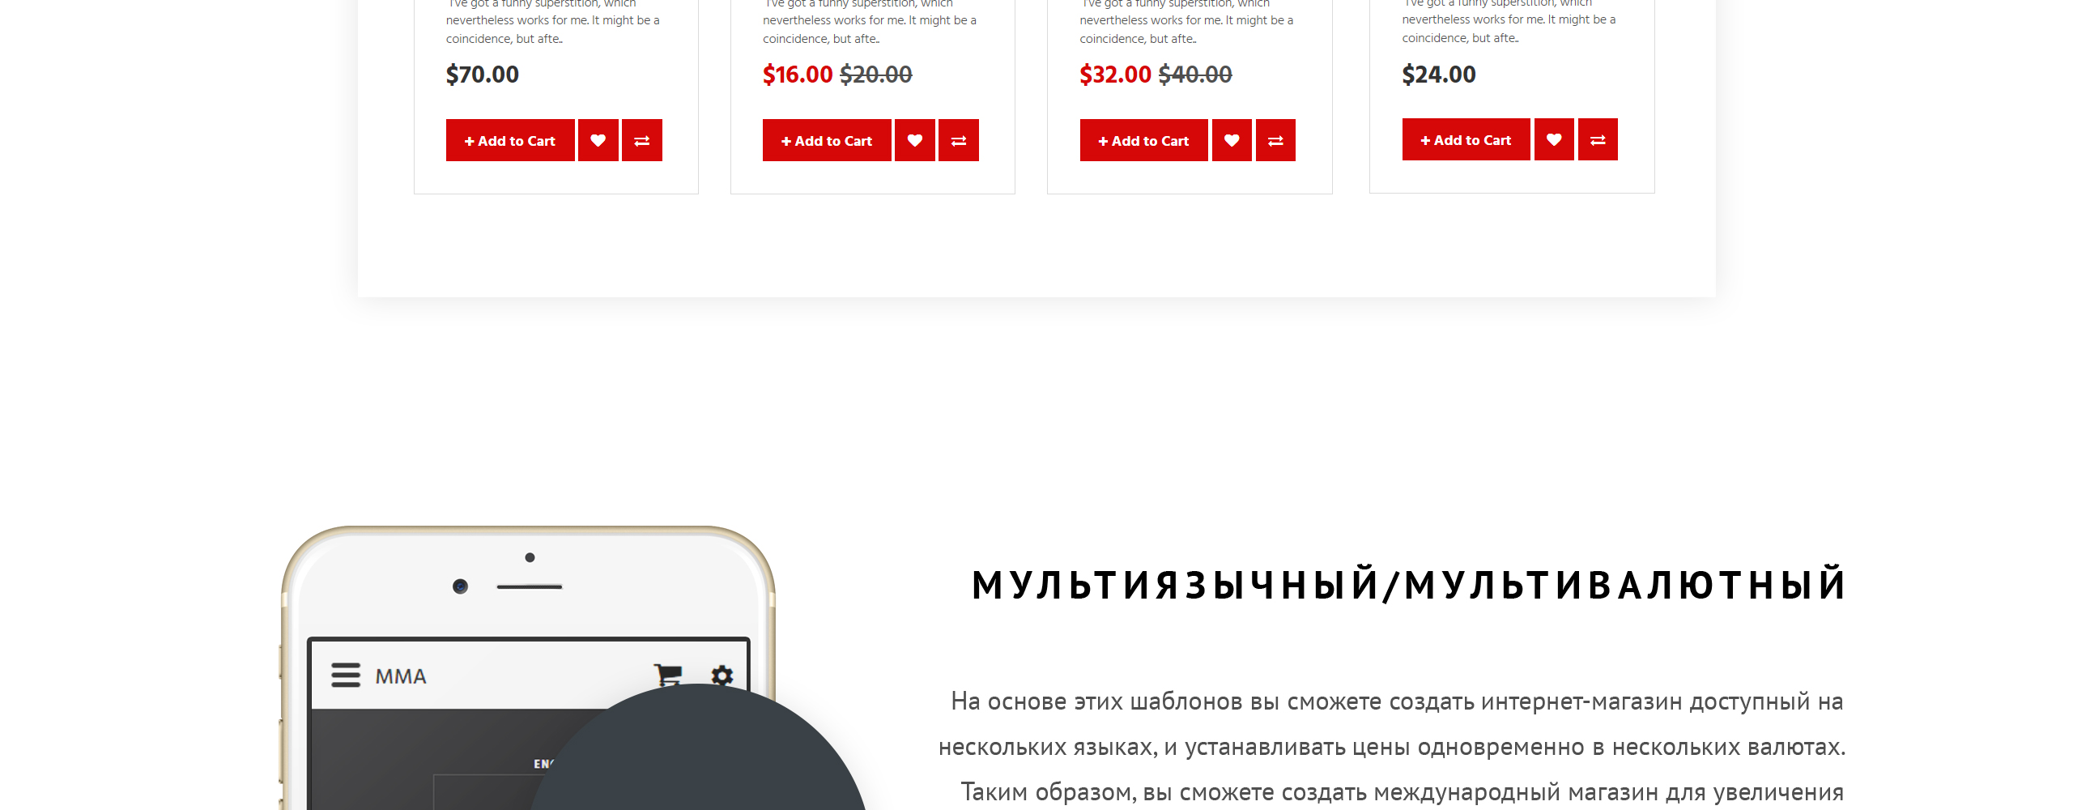Compare the $24.00 product
Screen dimensions: 2073x810
(x=1598, y=139)
